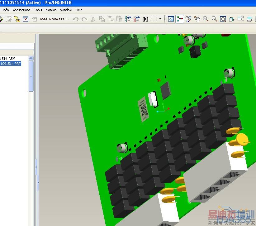Screen dimensions: 256x226
Task: Click the Refit to screen icon
Action: [x=223, y=19]
